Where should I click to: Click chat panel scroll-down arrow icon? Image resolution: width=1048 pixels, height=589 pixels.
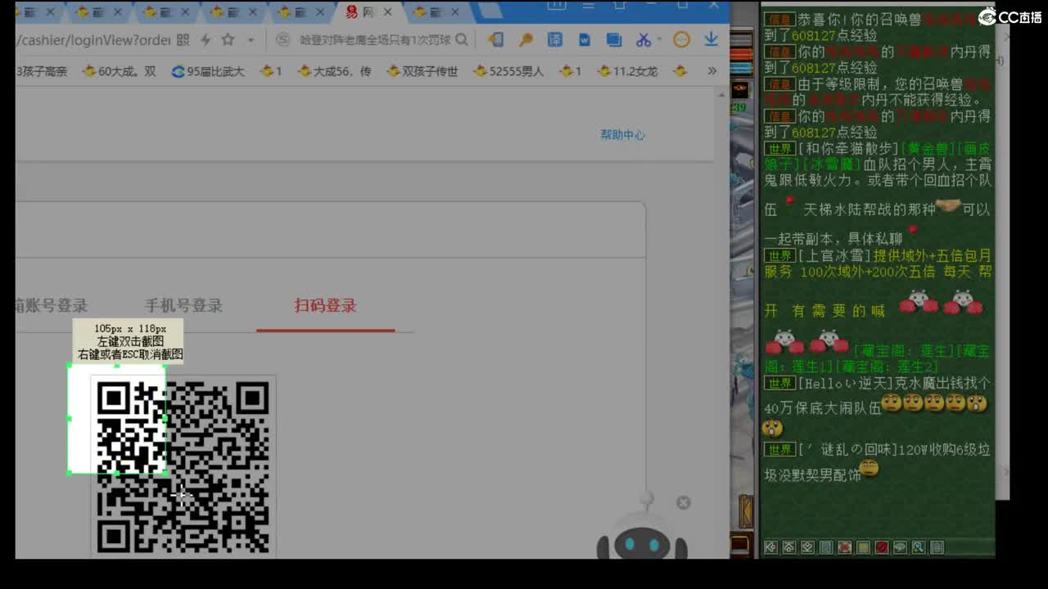coord(807,547)
